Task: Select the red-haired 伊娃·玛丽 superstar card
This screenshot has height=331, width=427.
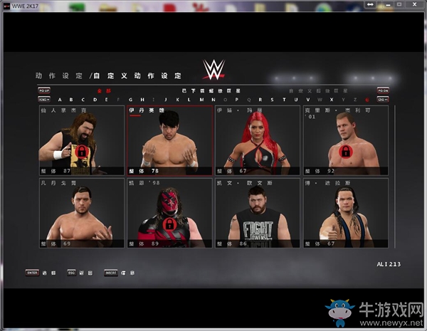Action: coord(258,140)
